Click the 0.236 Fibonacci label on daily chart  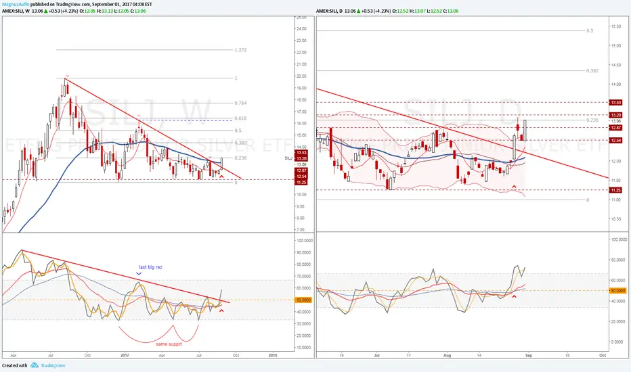click(592, 120)
